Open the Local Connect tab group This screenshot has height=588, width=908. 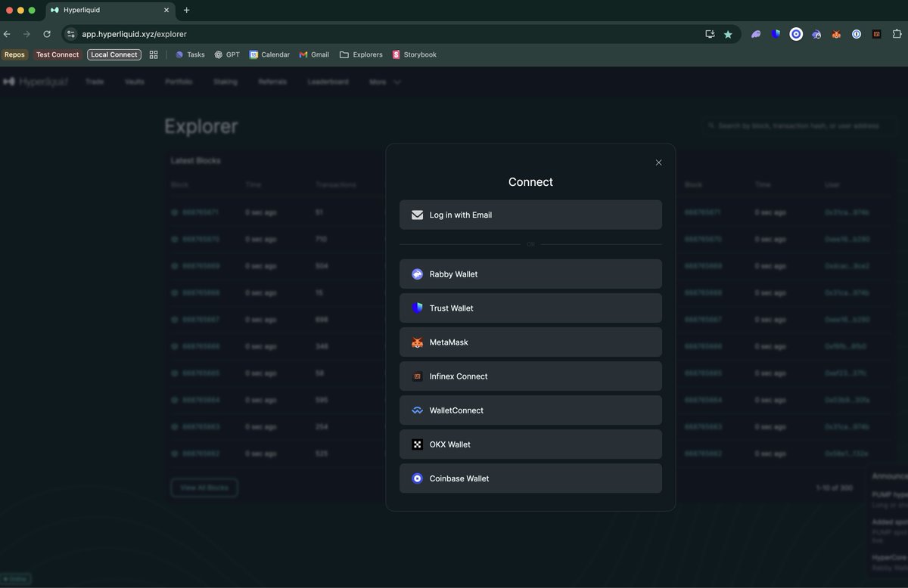pyautogui.click(x=114, y=54)
